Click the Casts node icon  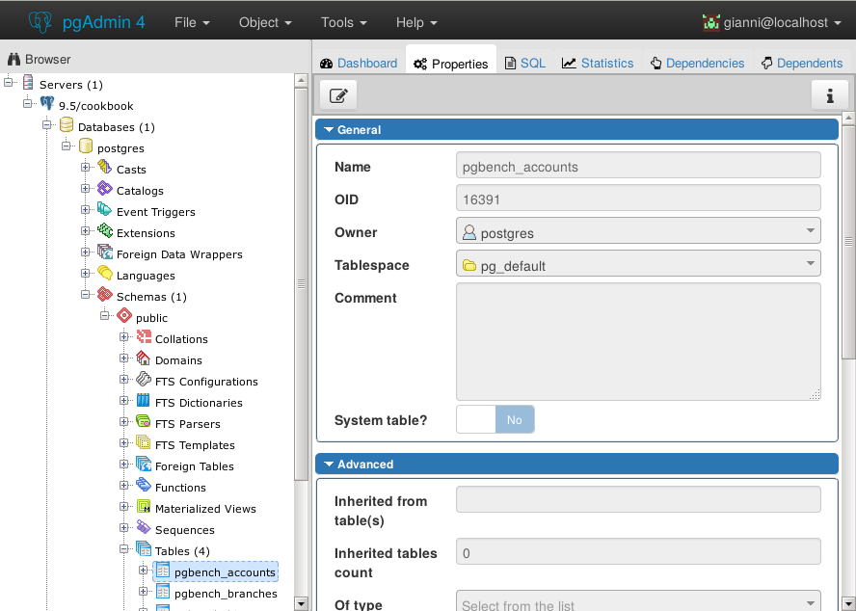tap(105, 167)
